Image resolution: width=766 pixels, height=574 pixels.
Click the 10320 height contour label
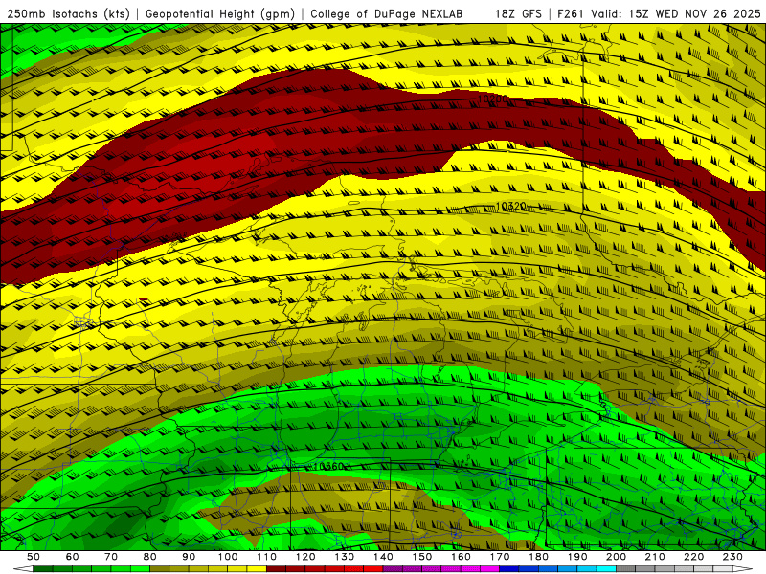click(510, 207)
